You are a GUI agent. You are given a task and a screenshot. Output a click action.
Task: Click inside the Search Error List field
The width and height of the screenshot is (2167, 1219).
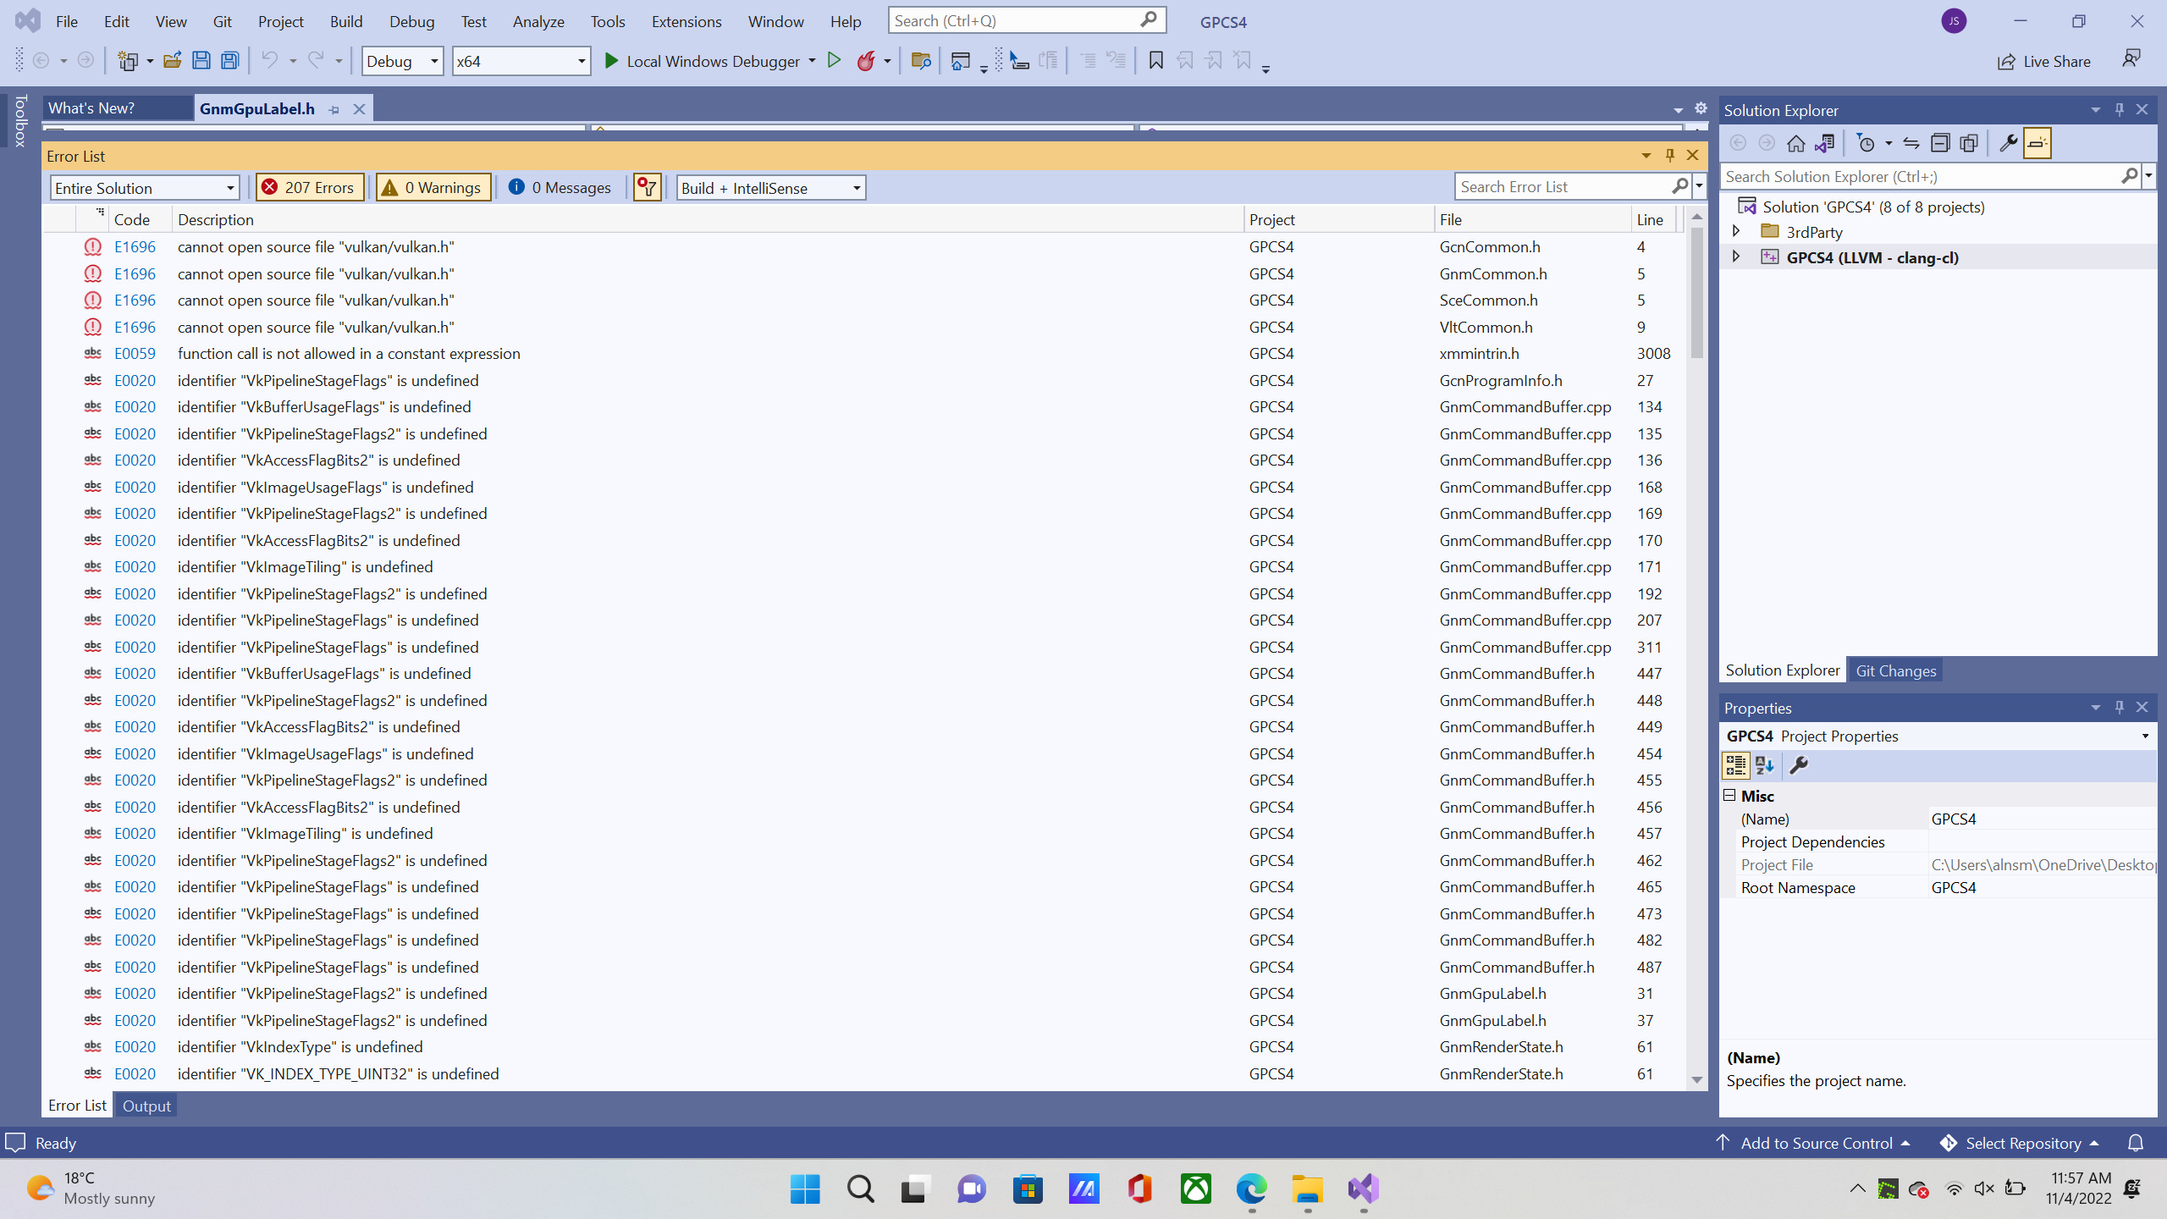[x=1566, y=186]
